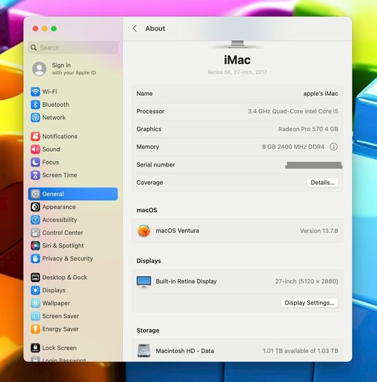Click the Macintosh HD drive icon
Screen dimensions: 377x382
(x=144, y=351)
